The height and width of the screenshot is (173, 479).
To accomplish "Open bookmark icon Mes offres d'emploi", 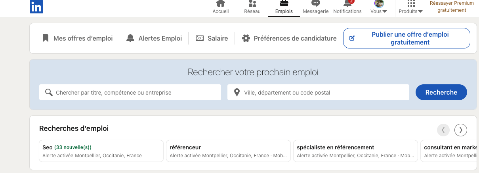I will [46, 38].
